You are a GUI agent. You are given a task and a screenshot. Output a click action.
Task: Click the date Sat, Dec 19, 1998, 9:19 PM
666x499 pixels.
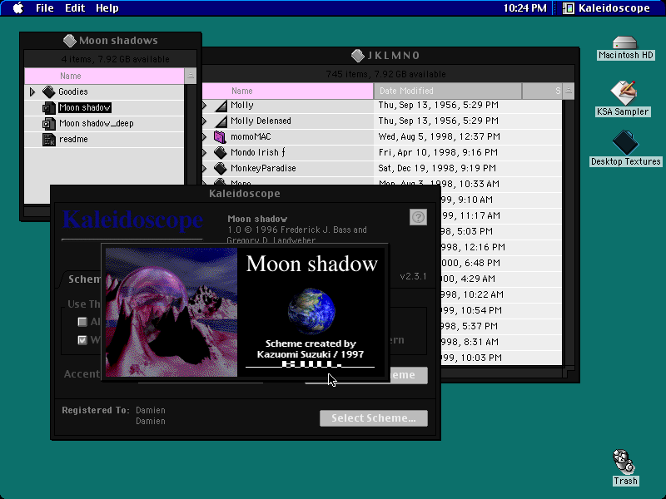coord(437,168)
